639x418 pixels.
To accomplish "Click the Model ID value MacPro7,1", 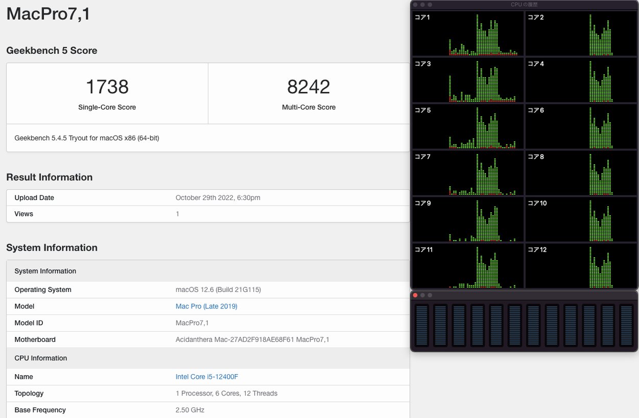I will coord(192,323).
